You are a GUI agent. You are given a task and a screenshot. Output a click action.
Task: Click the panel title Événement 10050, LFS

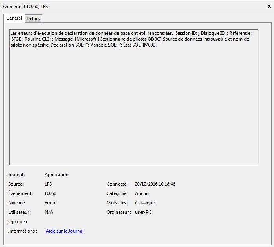[25, 7]
